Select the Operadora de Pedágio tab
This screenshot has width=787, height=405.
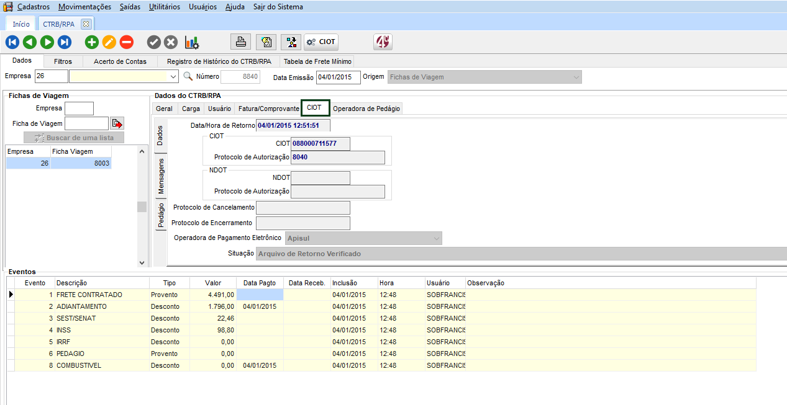pyautogui.click(x=366, y=109)
